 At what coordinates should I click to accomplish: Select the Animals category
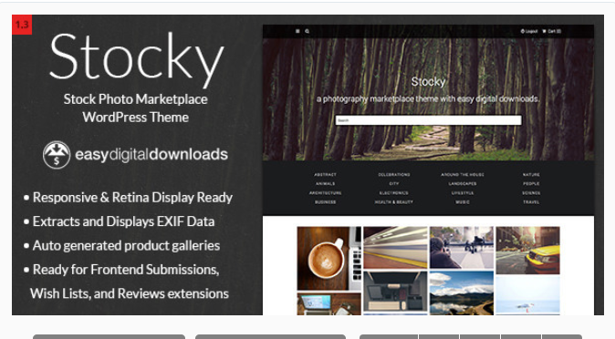(325, 183)
